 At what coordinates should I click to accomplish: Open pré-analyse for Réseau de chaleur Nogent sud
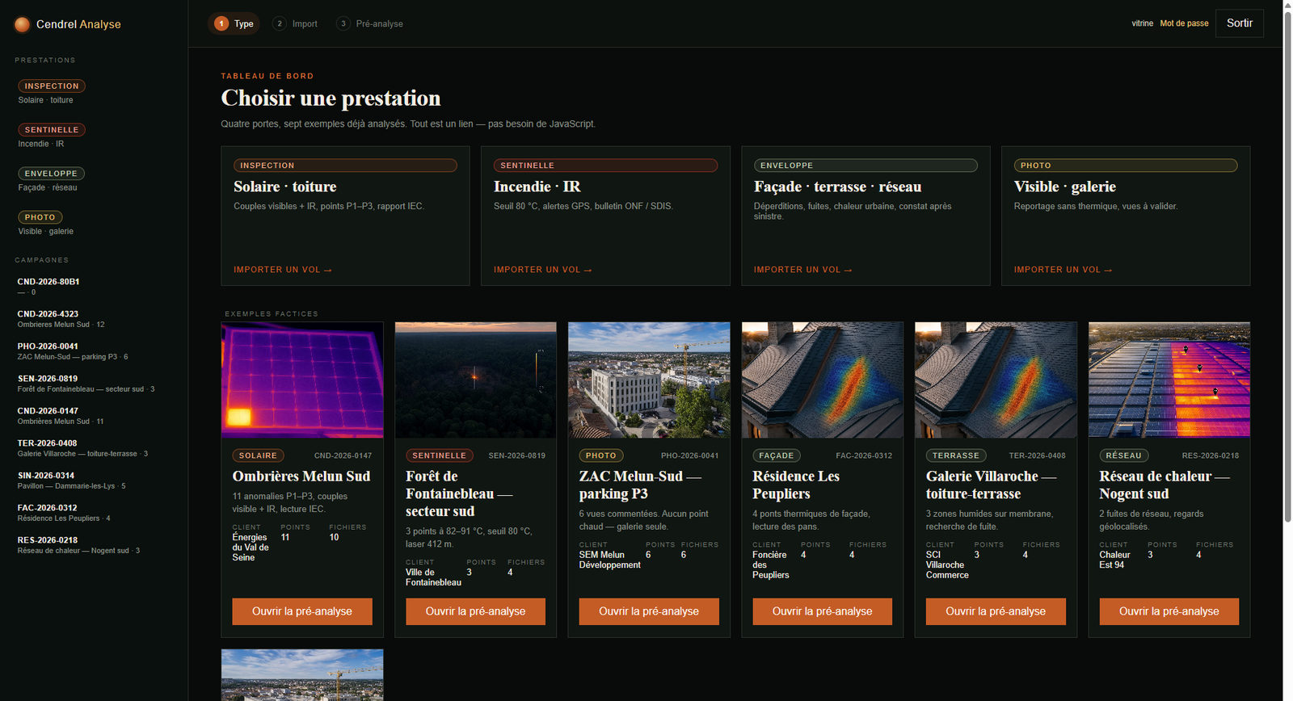click(1169, 611)
